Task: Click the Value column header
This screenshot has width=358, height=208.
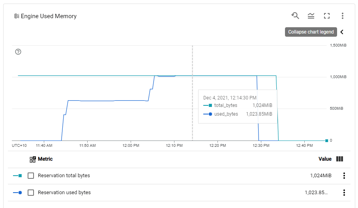Action: coord(325,159)
